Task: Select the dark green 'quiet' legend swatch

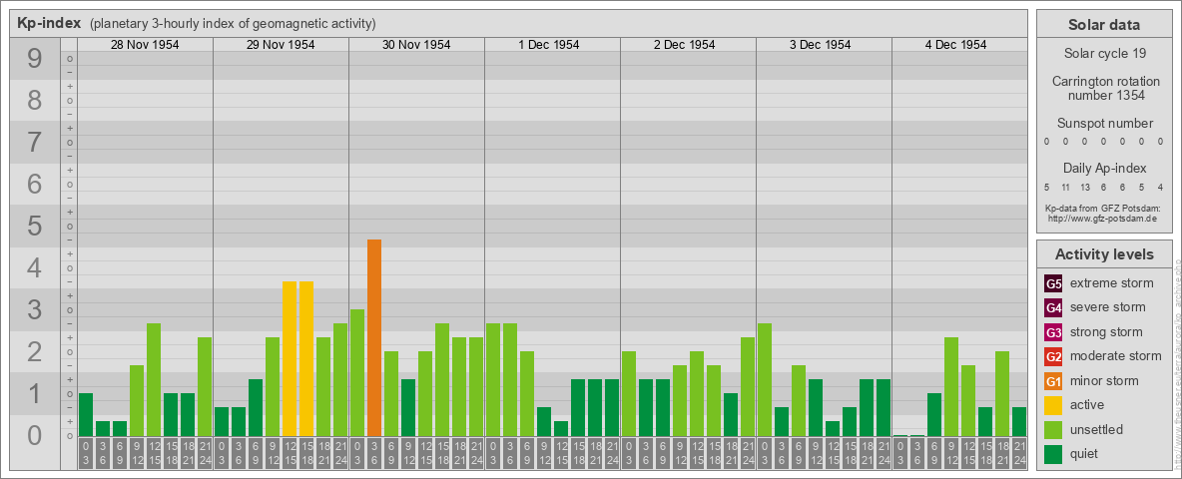Action: 1053,453
